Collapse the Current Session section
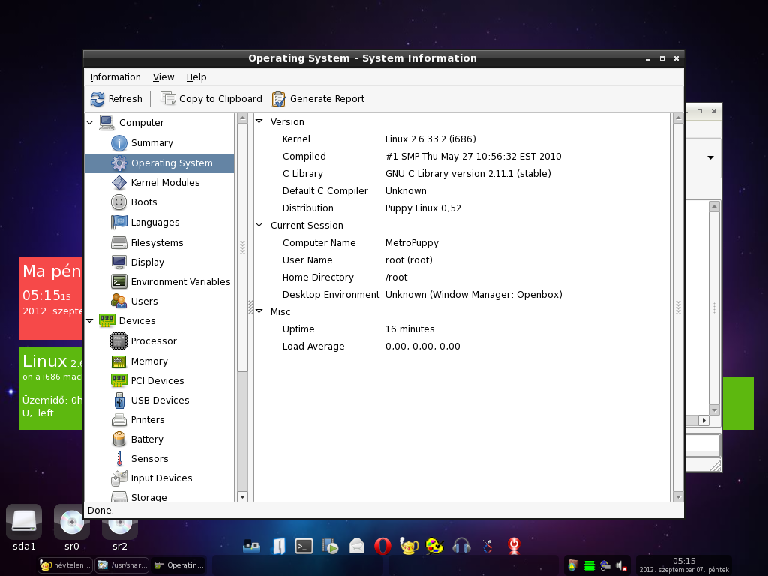The width and height of the screenshot is (768, 576). pos(259,225)
